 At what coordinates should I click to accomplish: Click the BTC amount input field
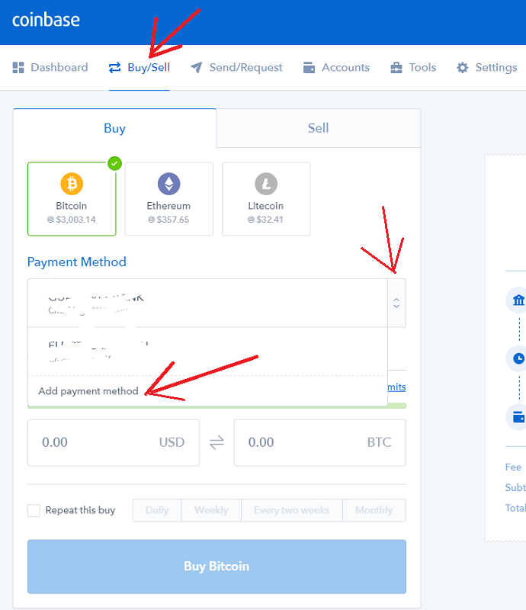pos(320,443)
